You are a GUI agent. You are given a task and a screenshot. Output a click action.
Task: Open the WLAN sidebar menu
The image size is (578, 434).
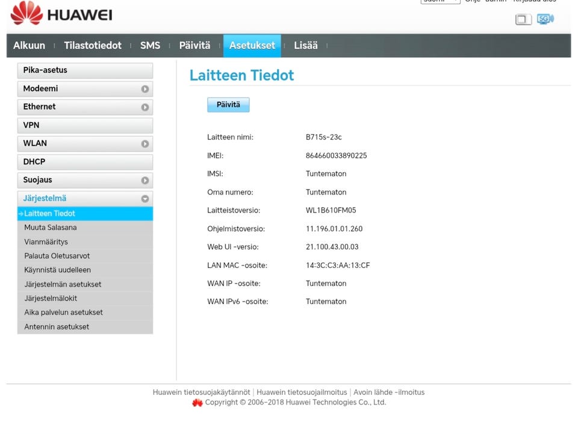tap(85, 144)
